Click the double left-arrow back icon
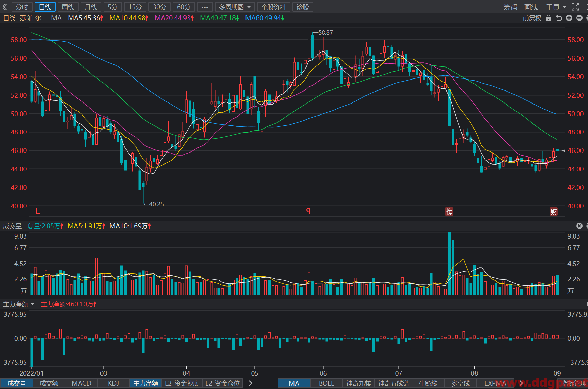Screen dimensions: 588x389 5,7
